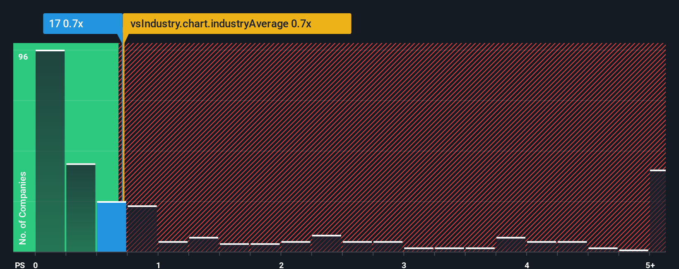Click the blue '17 0.7x' label

pyautogui.click(x=83, y=24)
